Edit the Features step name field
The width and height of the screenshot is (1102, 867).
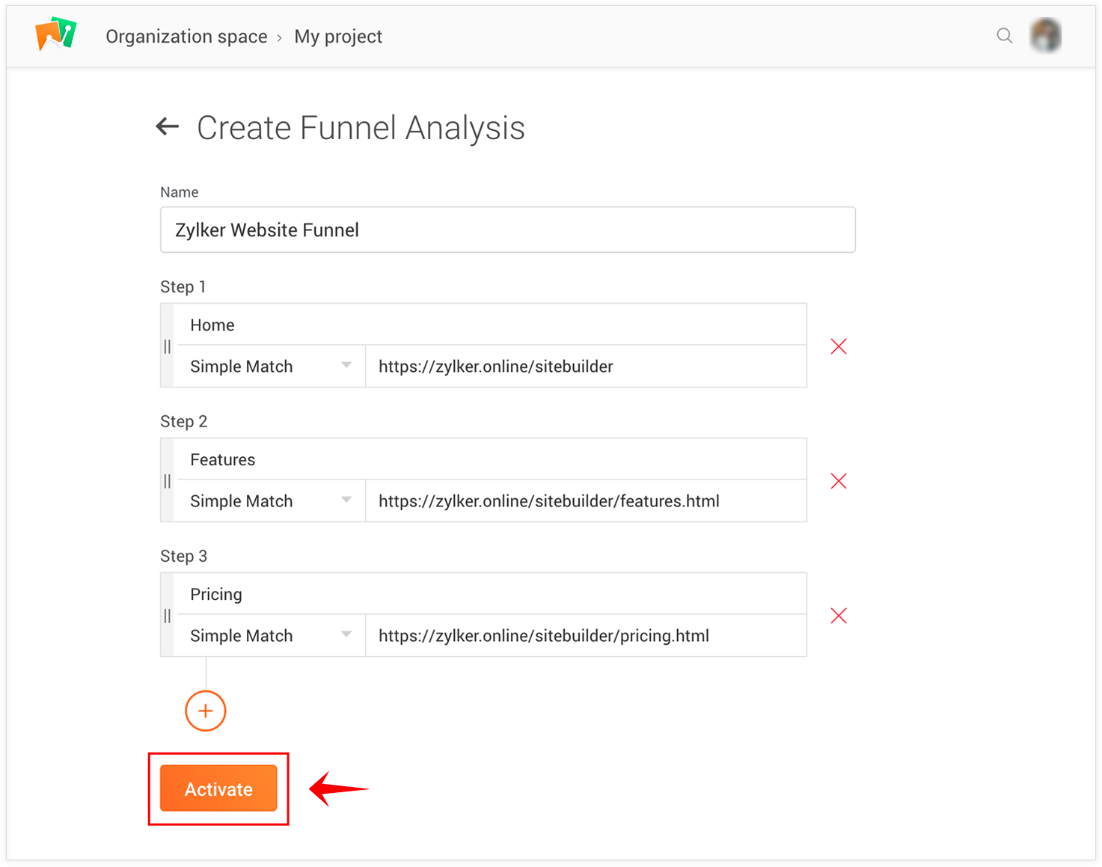pos(491,459)
